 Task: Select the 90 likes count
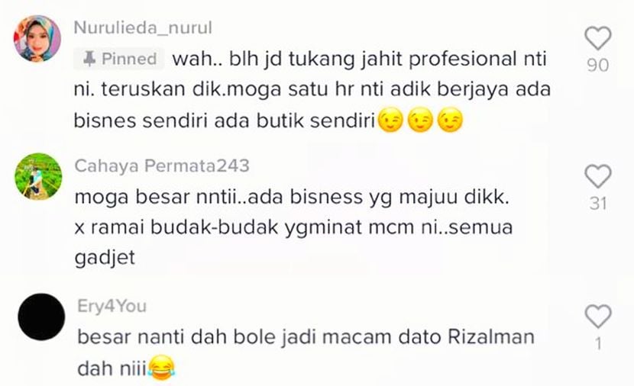pos(597,65)
